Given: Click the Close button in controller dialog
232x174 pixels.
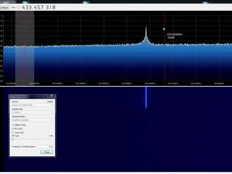Looking at the screenshot, I should click(x=47, y=152).
